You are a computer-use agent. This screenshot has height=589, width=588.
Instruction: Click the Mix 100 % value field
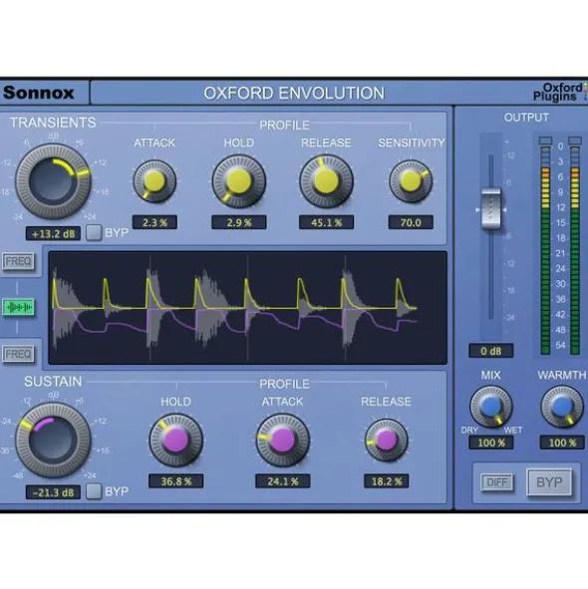point(491,442)
